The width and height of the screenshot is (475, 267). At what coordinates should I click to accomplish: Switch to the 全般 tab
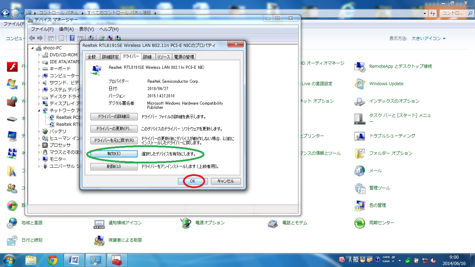coord(92,57)
